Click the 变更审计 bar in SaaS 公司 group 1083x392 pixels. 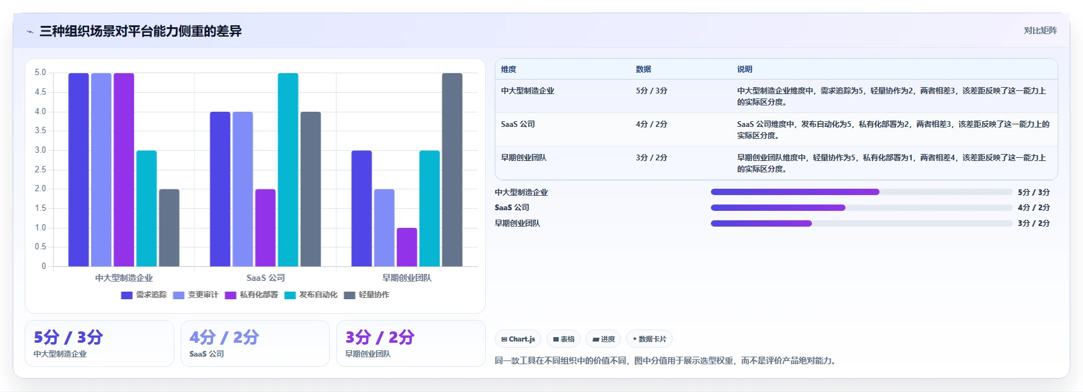[243, 189]
